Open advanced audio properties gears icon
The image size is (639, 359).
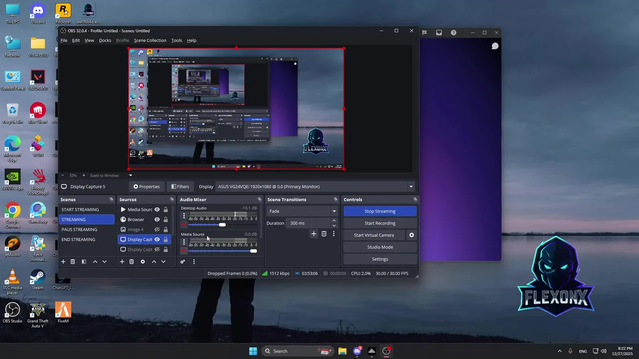click(183, 262)
